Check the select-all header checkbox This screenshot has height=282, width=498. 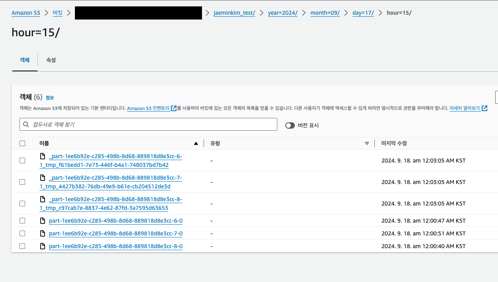[x=22, y=143]
